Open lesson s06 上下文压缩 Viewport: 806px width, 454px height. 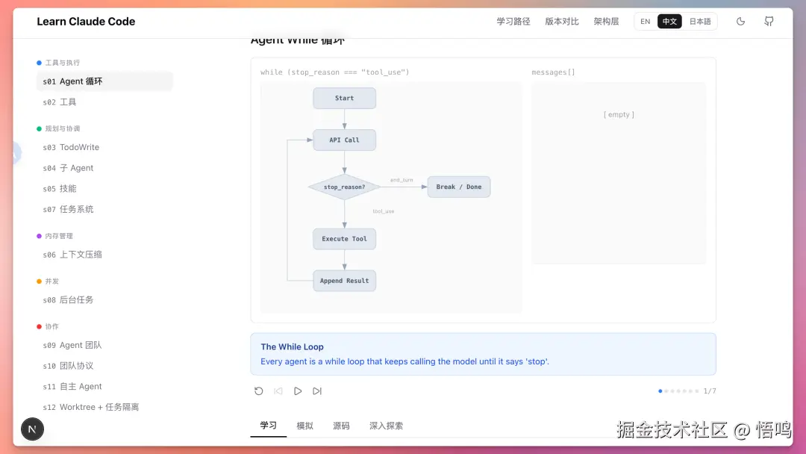tap(104, 255)
